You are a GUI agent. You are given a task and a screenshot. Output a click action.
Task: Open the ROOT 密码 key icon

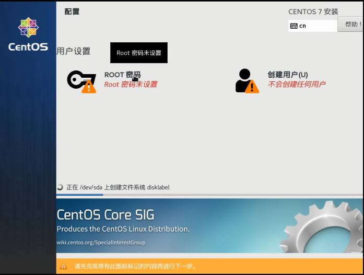(81, 81)
